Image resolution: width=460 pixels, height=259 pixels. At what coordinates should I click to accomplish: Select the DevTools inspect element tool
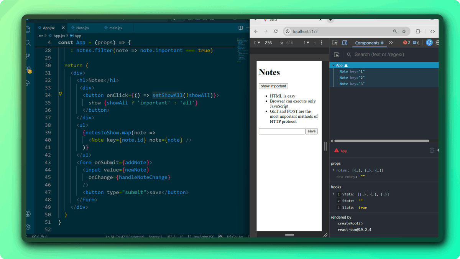[335, 43]
